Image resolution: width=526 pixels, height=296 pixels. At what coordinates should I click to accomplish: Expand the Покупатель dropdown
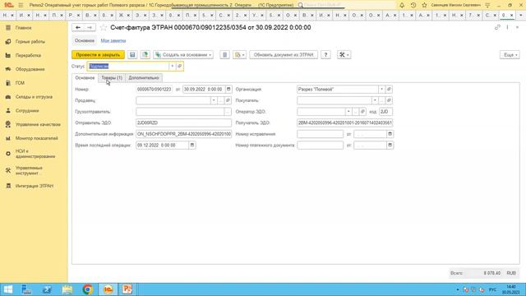pyautogui.click(x=375, y=100)
